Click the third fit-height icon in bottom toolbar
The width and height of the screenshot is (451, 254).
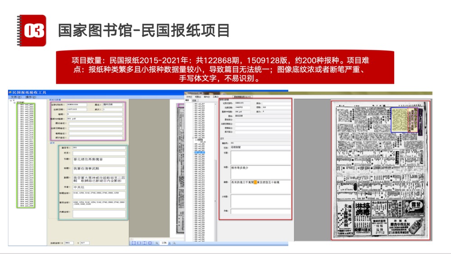(145, 243)
